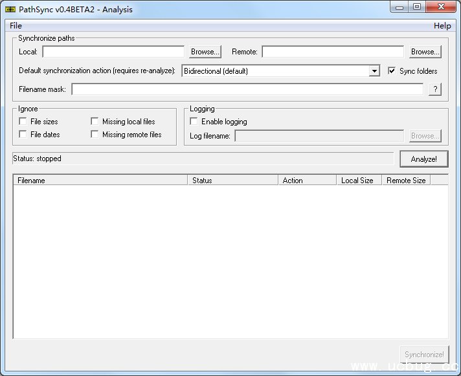Click the filename mask help question button
The height and width of the screenshot is (376, 461).
pyautogui.click(x=435, y=89)
